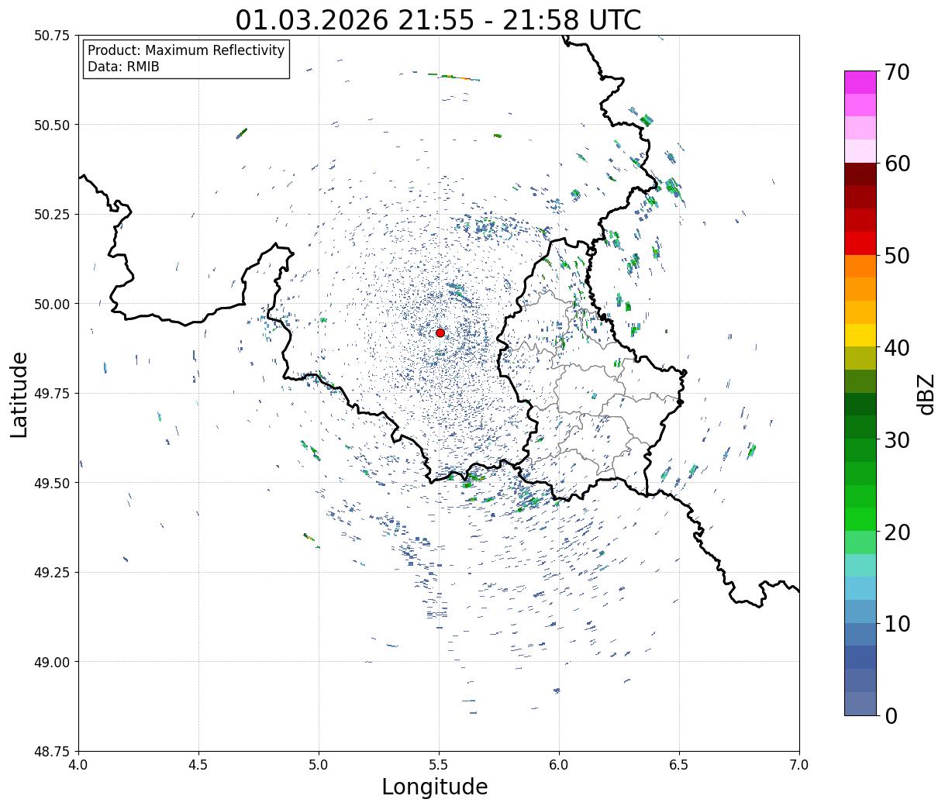Viewport: 945px width, 806px height.
Task: Click the latitude tick label 49.75
Action: coord(51,394)
